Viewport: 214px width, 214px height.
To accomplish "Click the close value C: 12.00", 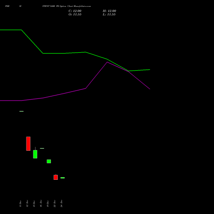I will tap(75, 11).
